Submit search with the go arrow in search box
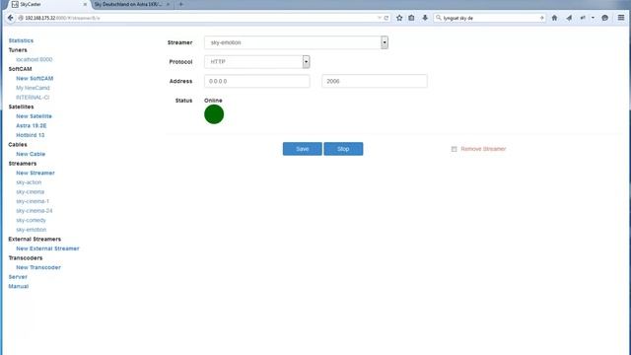This screenshot has width=631, height=355. pos(541,18)
